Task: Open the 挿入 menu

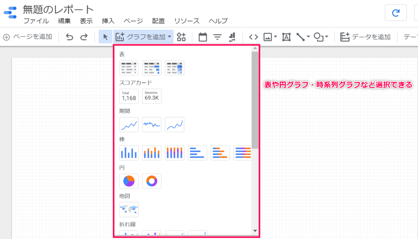Action: (x=108, y=21)
